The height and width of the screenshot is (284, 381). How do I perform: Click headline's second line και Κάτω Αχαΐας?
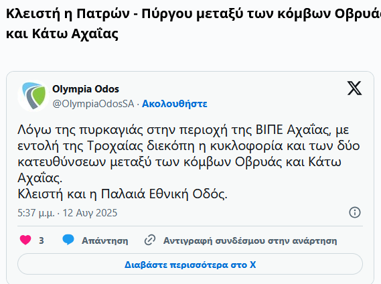62,33
